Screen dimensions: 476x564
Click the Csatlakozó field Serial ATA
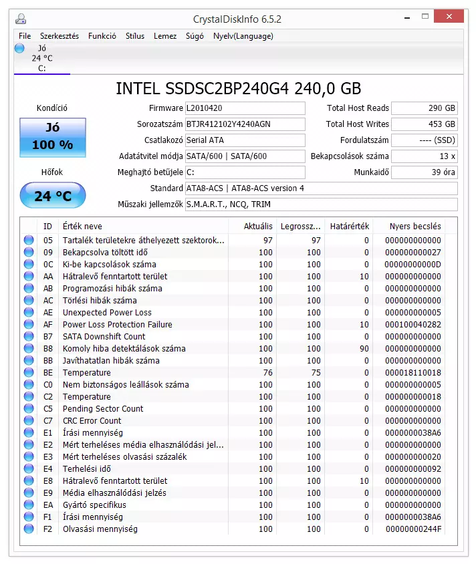tap(245, 140)
